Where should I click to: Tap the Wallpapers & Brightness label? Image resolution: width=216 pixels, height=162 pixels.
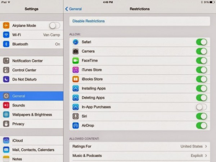click(x=32, y=114)
